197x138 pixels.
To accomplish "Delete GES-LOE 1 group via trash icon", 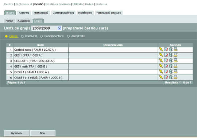I will coord(171,61).
